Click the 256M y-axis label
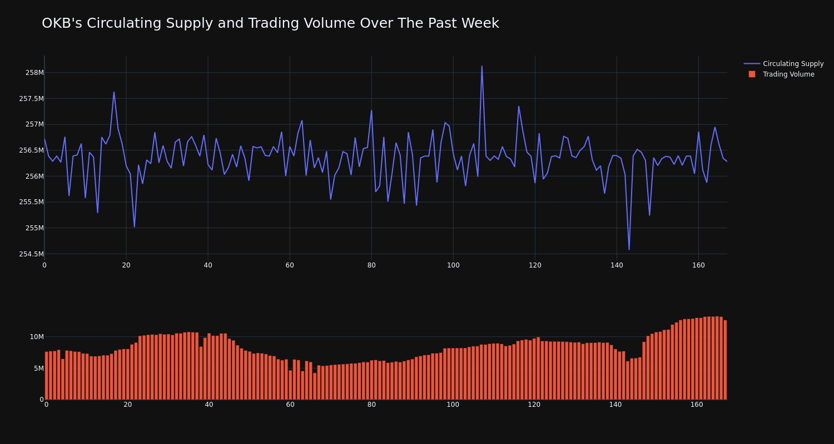 pos(34,176)
